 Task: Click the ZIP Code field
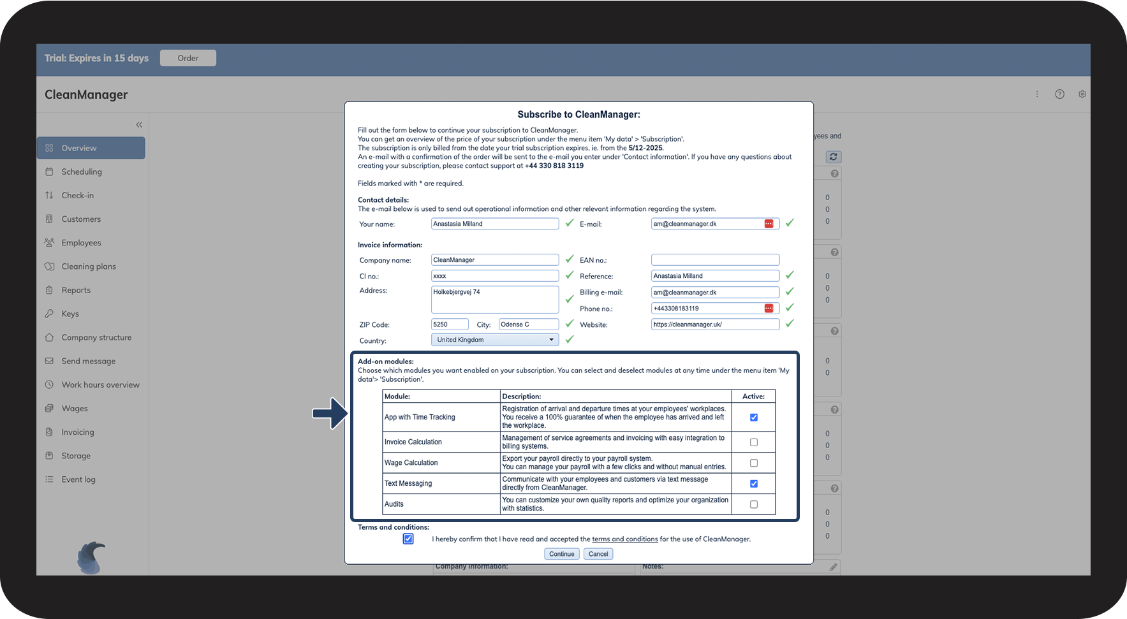point(450,324)
